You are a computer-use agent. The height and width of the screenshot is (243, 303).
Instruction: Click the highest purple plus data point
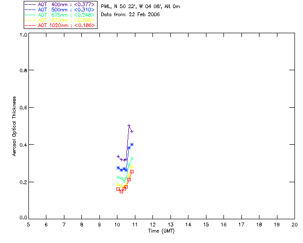[x=129, y=126]
